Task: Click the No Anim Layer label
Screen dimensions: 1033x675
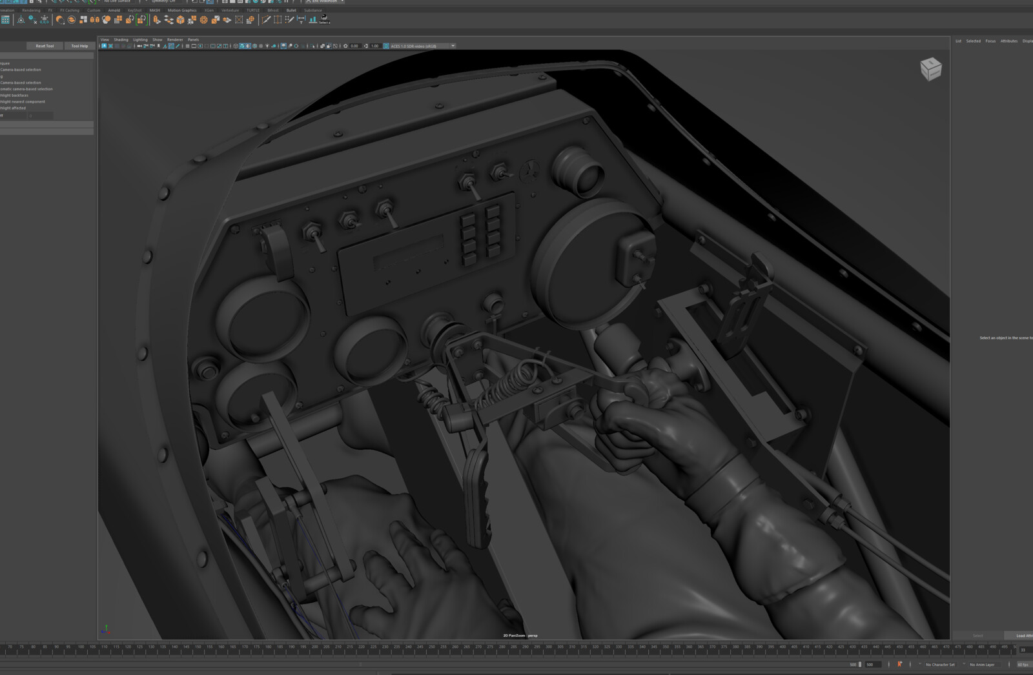Action: pos(982,664)
